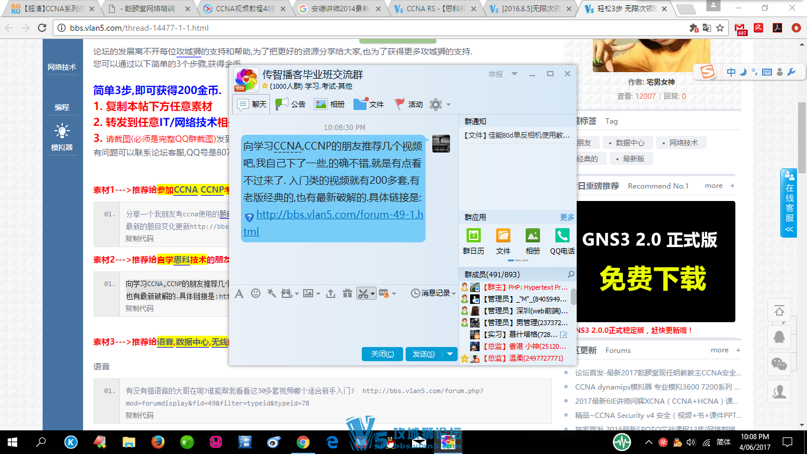
Task: Expand the 发送 send options dropdown arrow
Action: tap(451, 354)
